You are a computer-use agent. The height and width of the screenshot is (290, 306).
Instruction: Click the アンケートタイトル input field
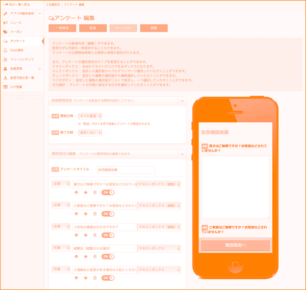[x=125, y=169]
